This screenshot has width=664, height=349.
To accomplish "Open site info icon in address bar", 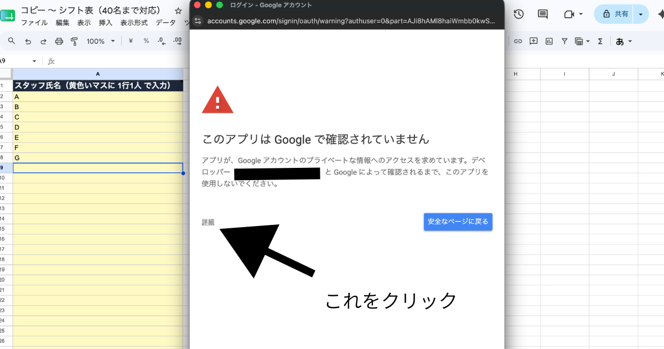I will 199,21.
